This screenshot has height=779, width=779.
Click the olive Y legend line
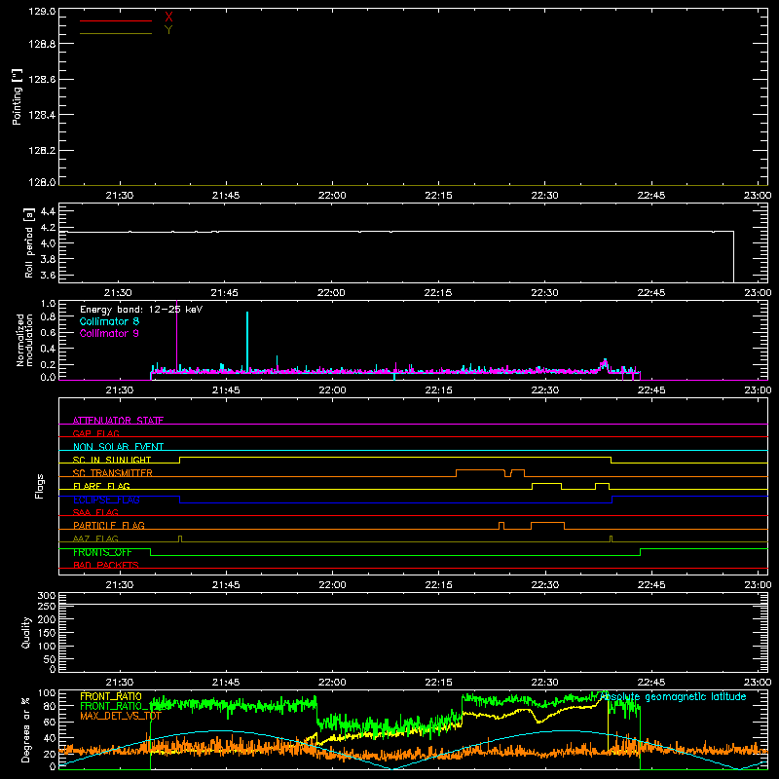[x=116, y=33]
